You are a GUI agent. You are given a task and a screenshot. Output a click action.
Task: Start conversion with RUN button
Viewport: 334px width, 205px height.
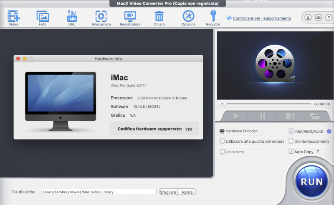click(x=311, y=182)
